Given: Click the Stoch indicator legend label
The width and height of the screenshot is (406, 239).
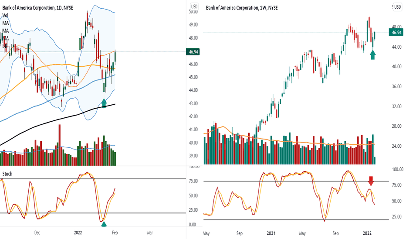Looking at the screenshot, I should (7, 174).
